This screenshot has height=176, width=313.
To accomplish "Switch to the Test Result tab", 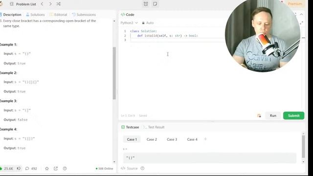I will pyautogui.click(x=154, y=127).
